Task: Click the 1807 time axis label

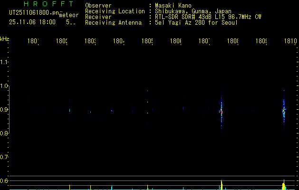Action: 204,41
